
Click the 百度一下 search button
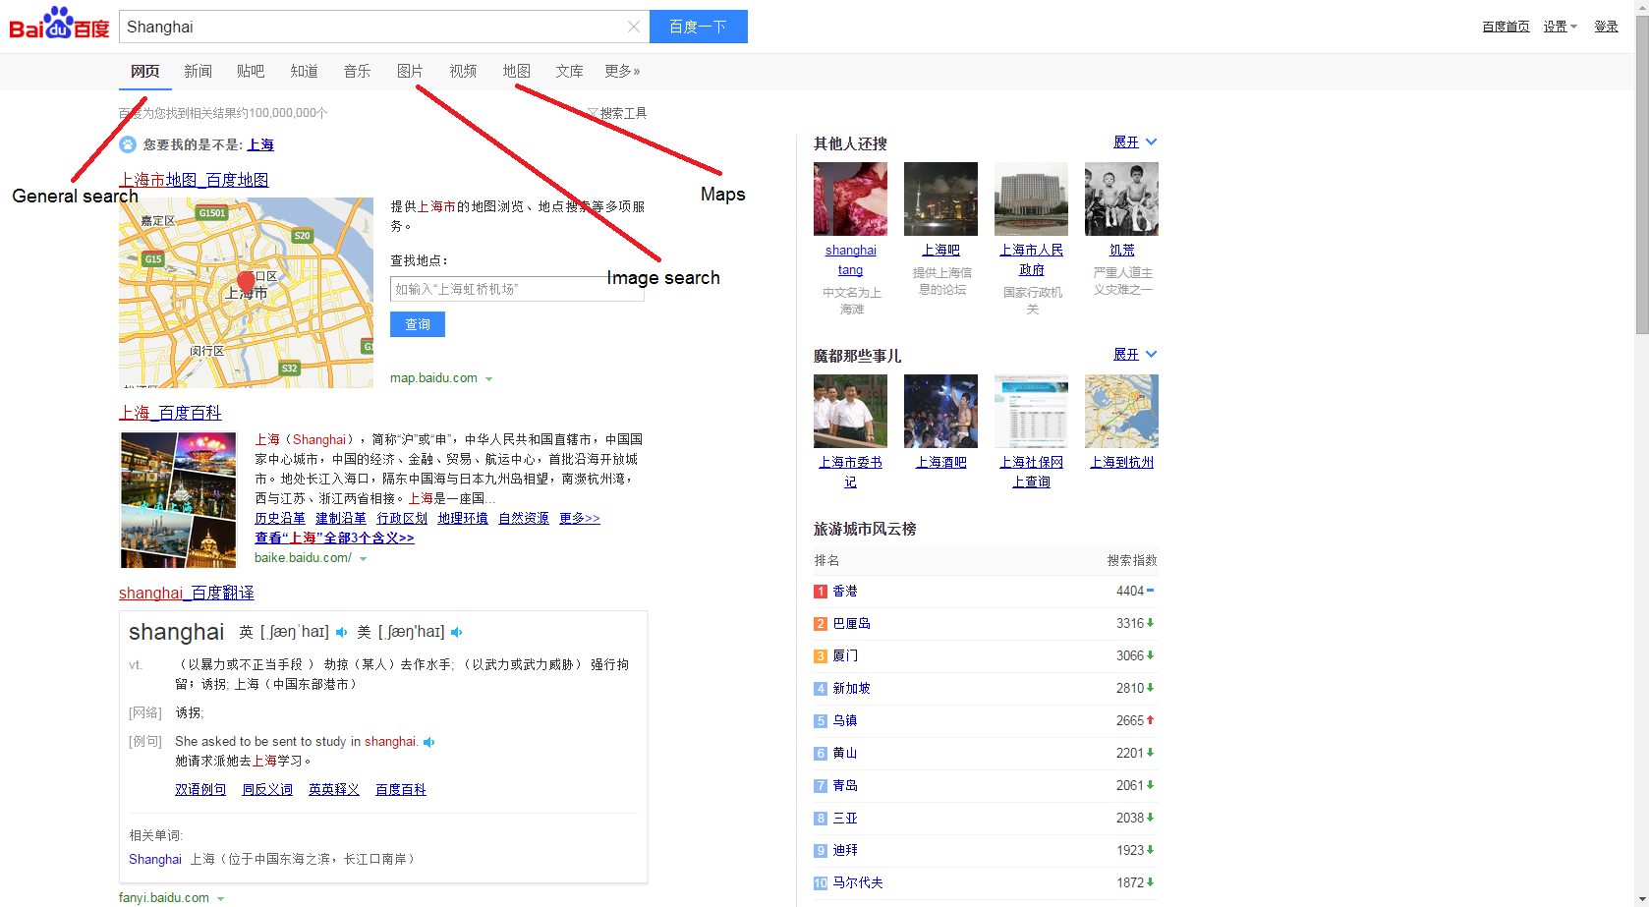tap(698, 27)
